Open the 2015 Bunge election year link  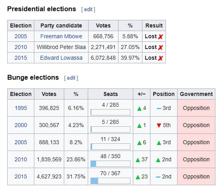[21, 176]
